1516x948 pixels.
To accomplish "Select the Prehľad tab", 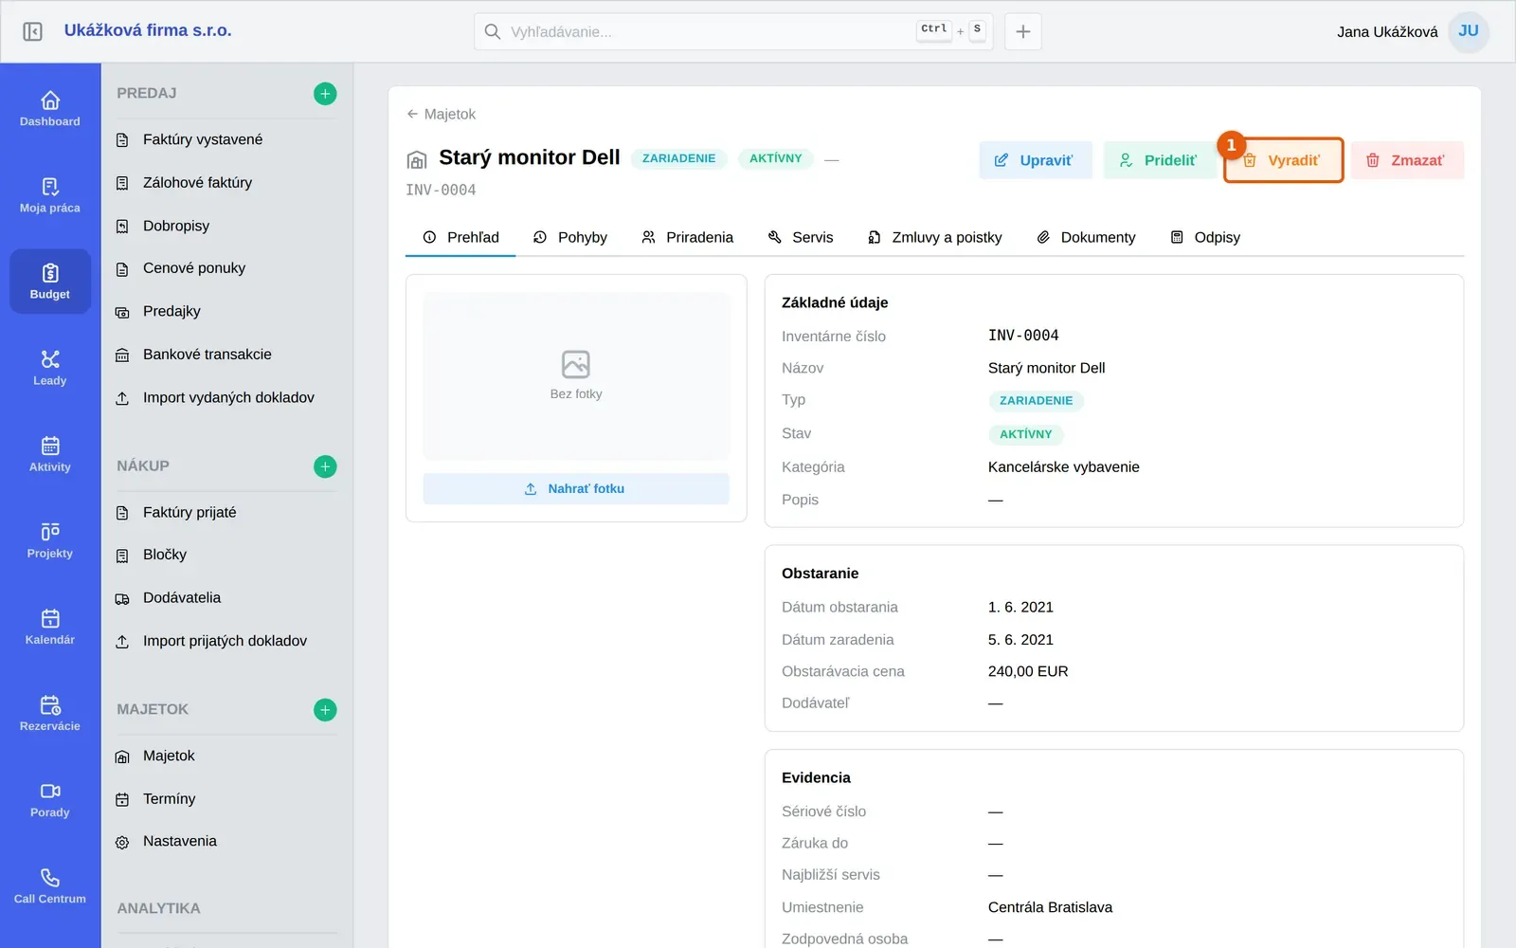I will (x=460, y=237).
